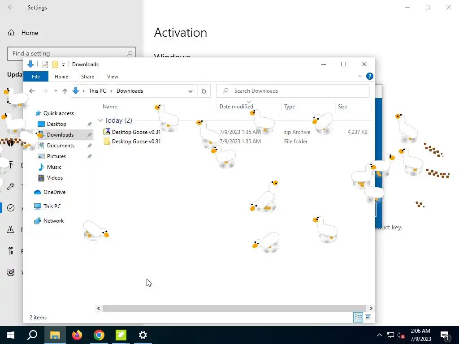Viewport: 459px width, 344px height.
Task: Open Desktop in the navigation pane
Action: pos(56,124)
